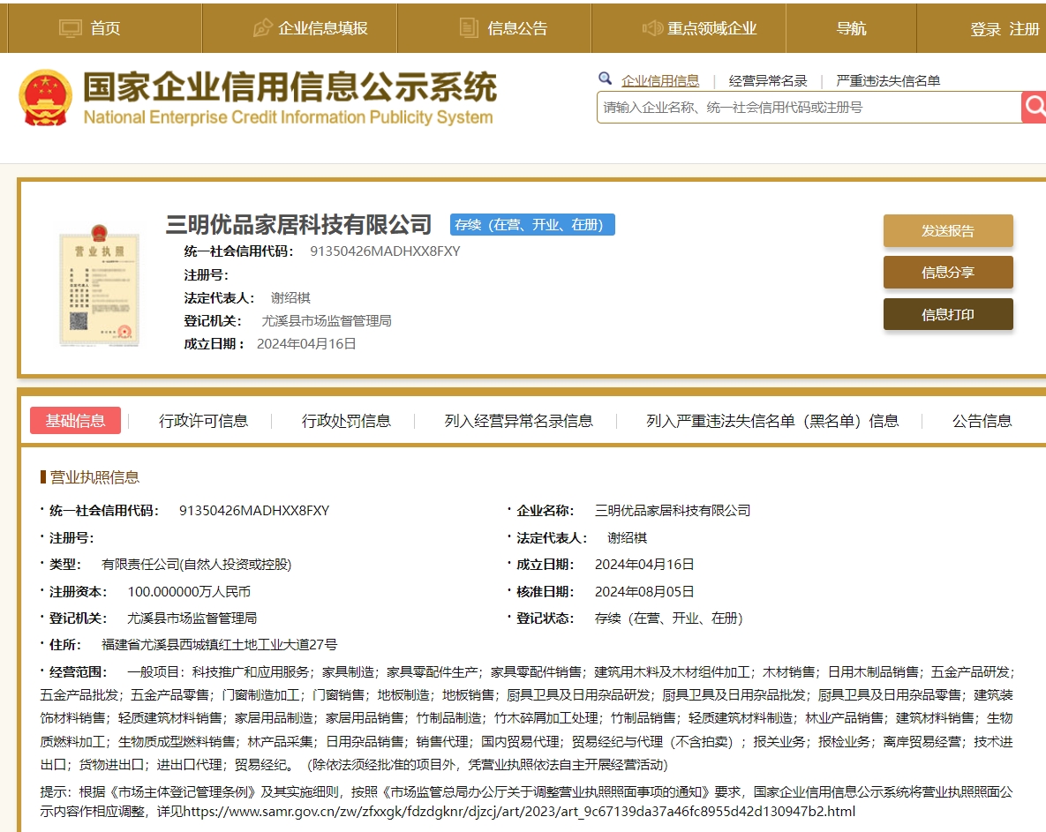Click the samr.gov.cn notice URL
This screenshot has width=1046, height=832.
[x=519, y=812]
